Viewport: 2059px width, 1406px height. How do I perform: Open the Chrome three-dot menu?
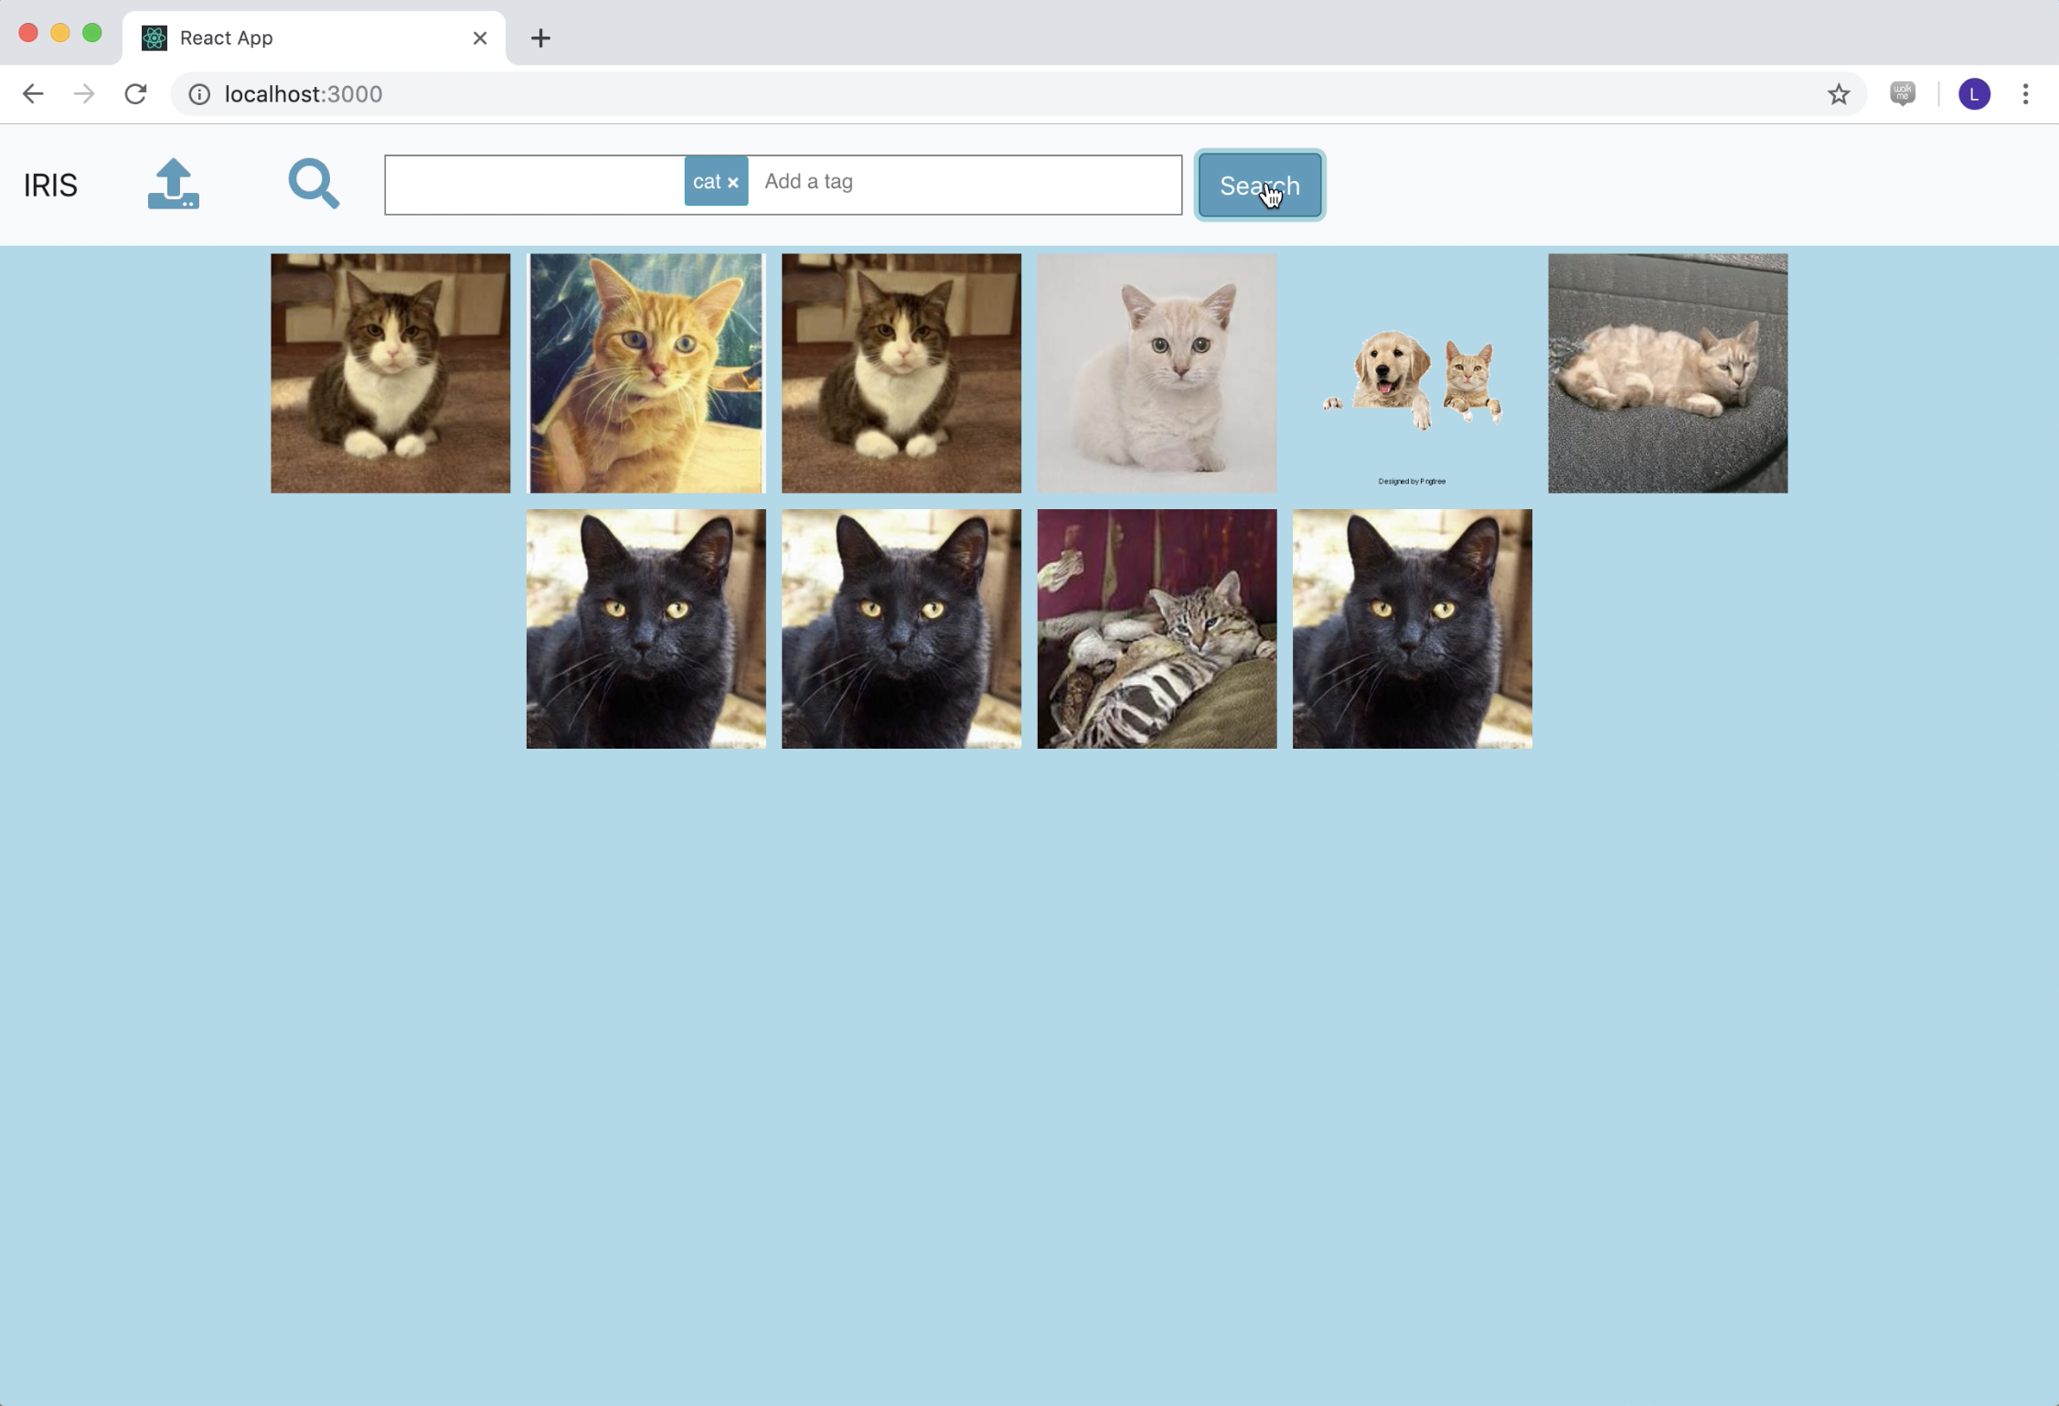pyautogui.click(x=2025, y=94)
